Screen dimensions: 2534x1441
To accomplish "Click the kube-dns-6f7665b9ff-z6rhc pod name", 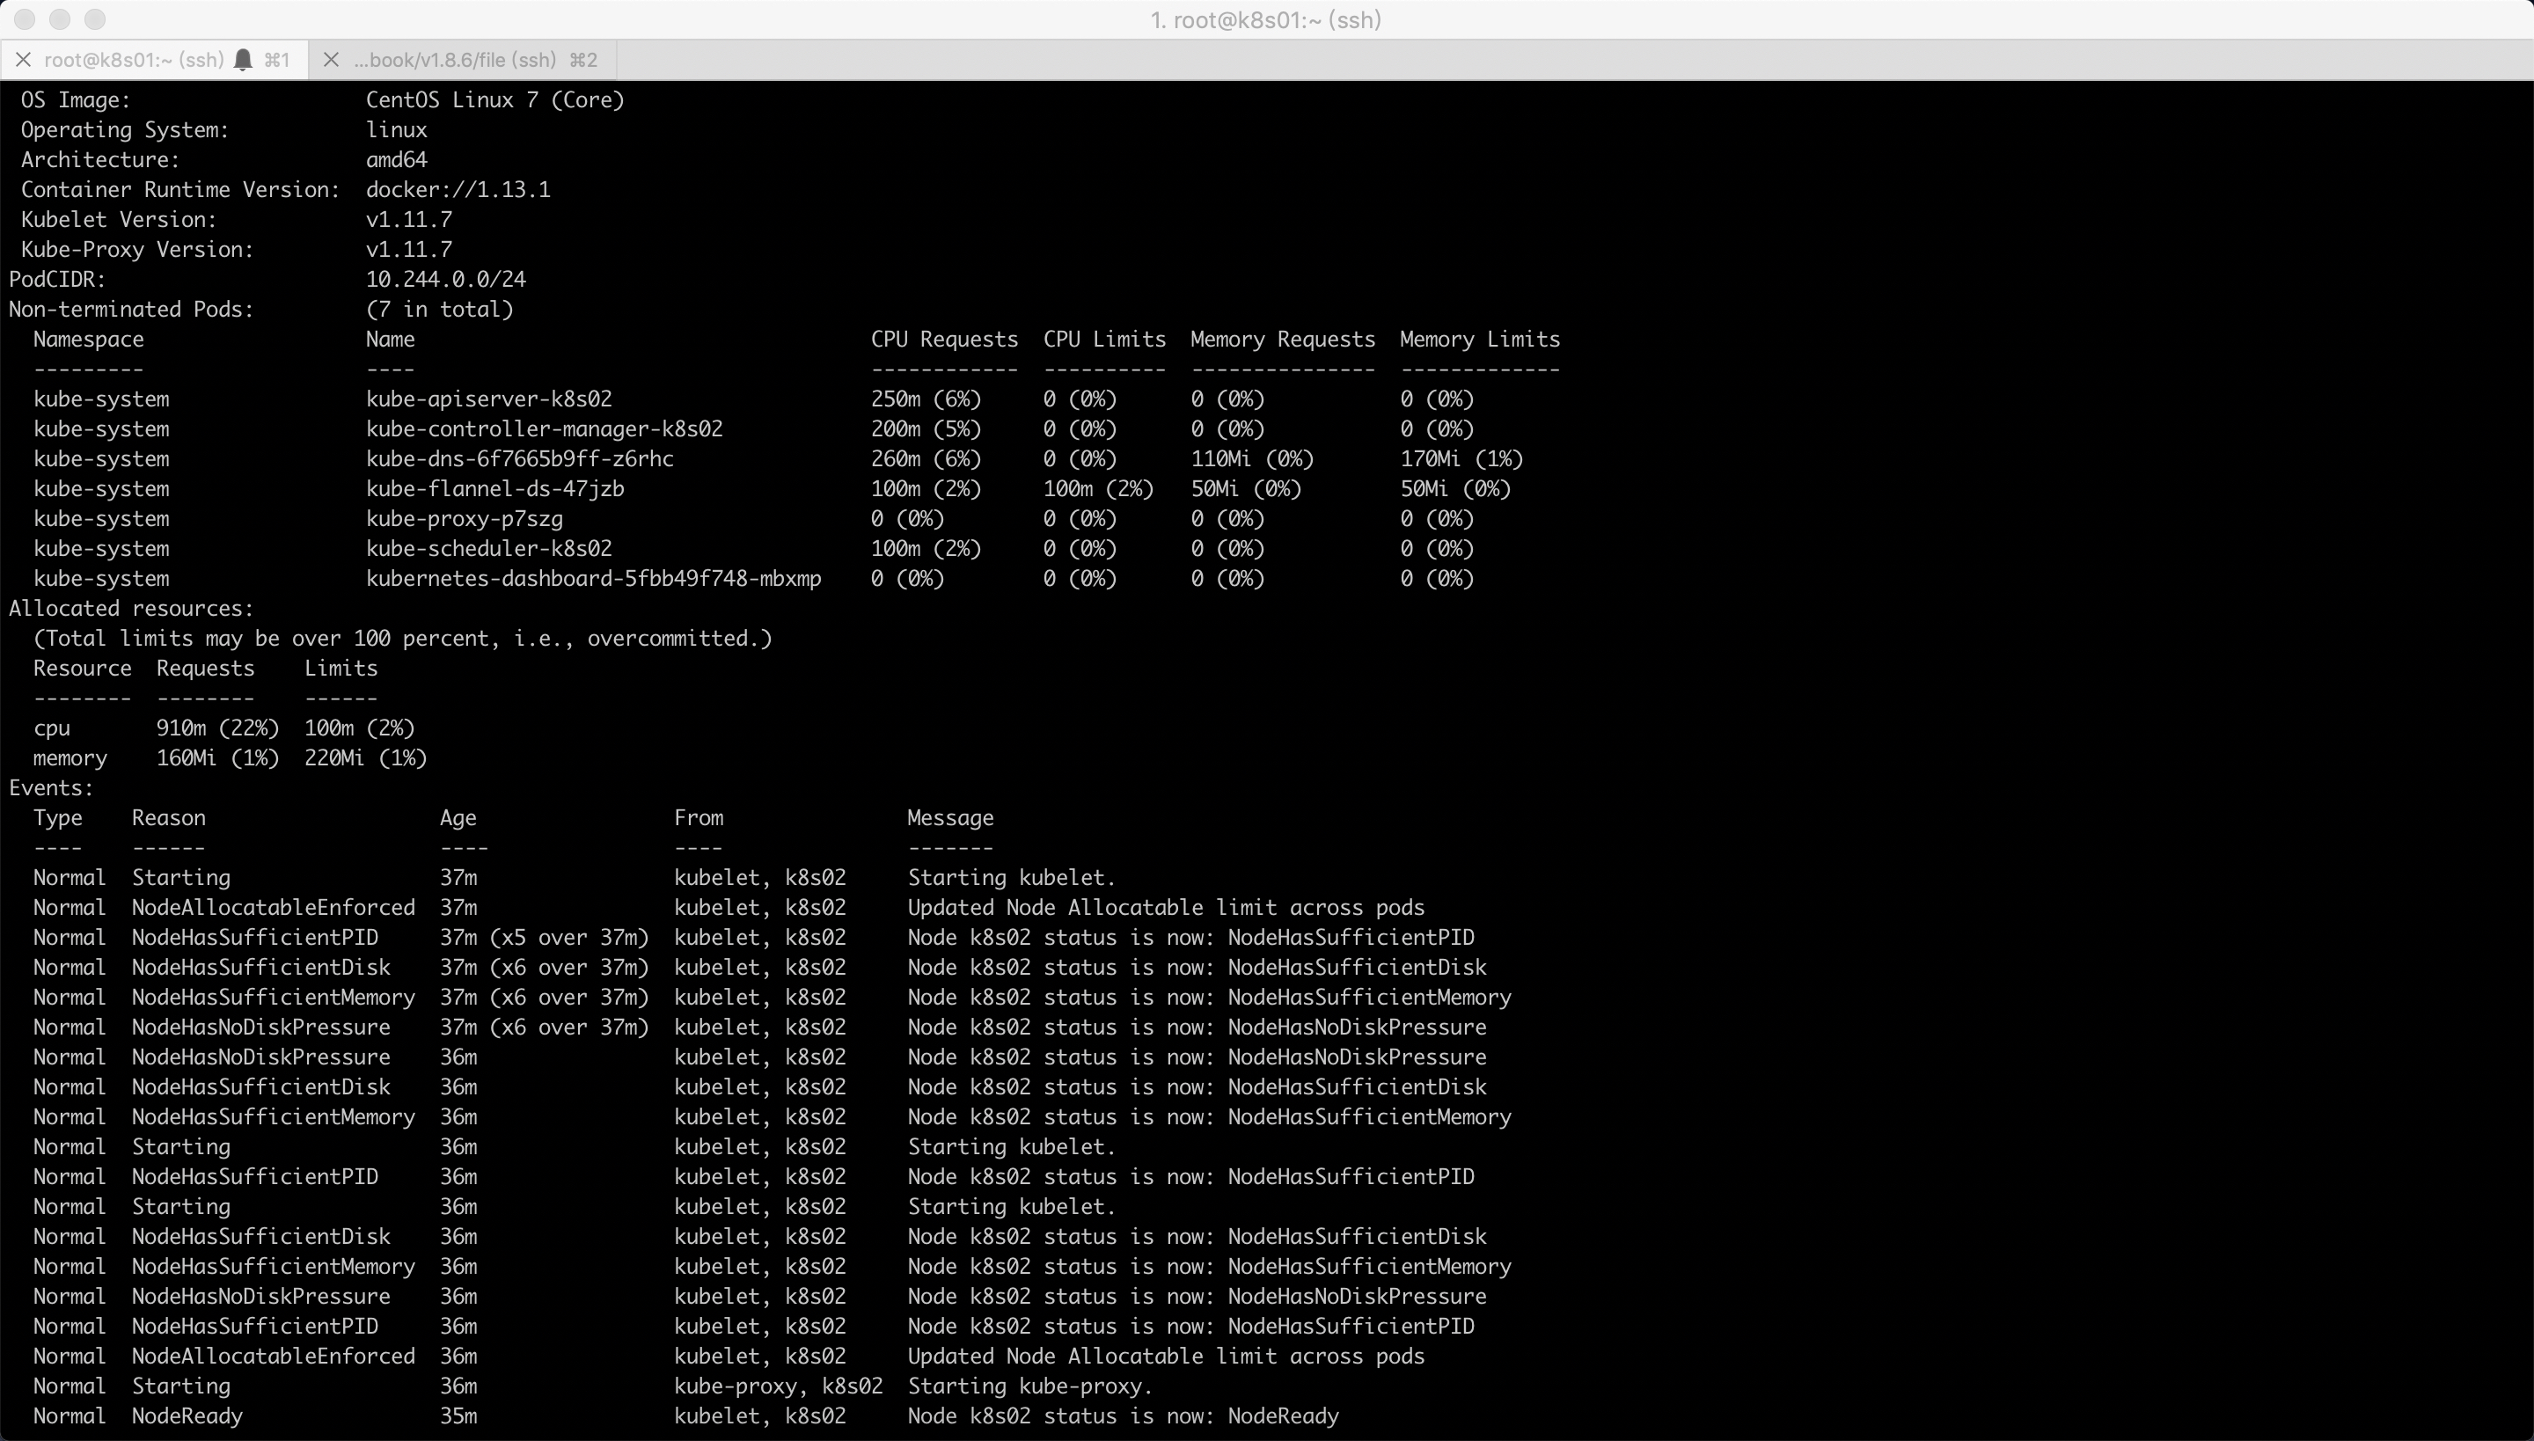I will click(x=519, y=459).
